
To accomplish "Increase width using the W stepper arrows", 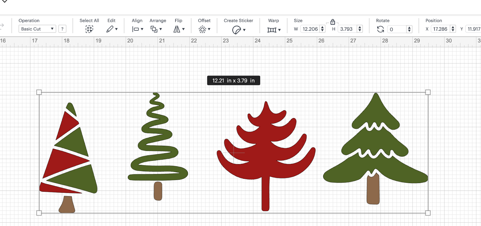I will (323, 29).
